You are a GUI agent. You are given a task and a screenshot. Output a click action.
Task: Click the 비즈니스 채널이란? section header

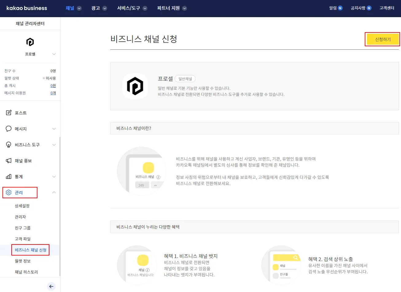[254, 128]
